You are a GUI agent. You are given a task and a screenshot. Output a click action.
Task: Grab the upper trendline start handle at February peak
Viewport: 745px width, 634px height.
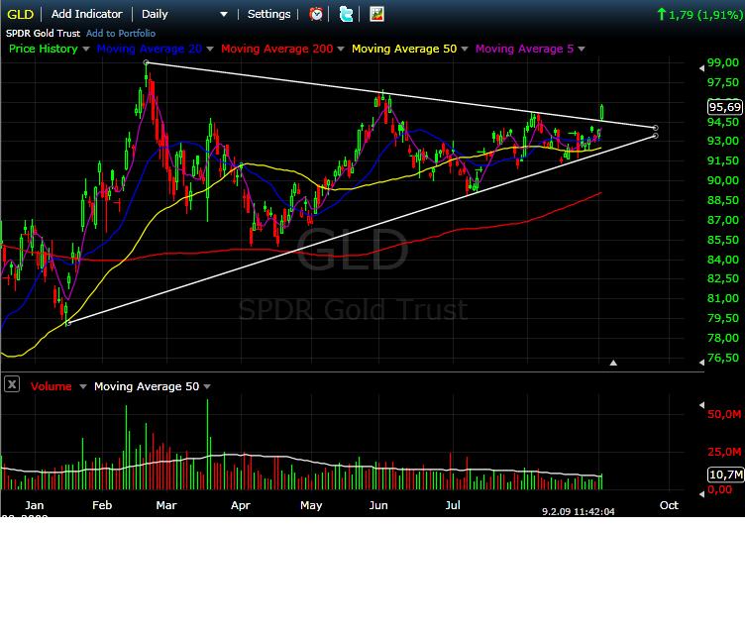[147, 62]
